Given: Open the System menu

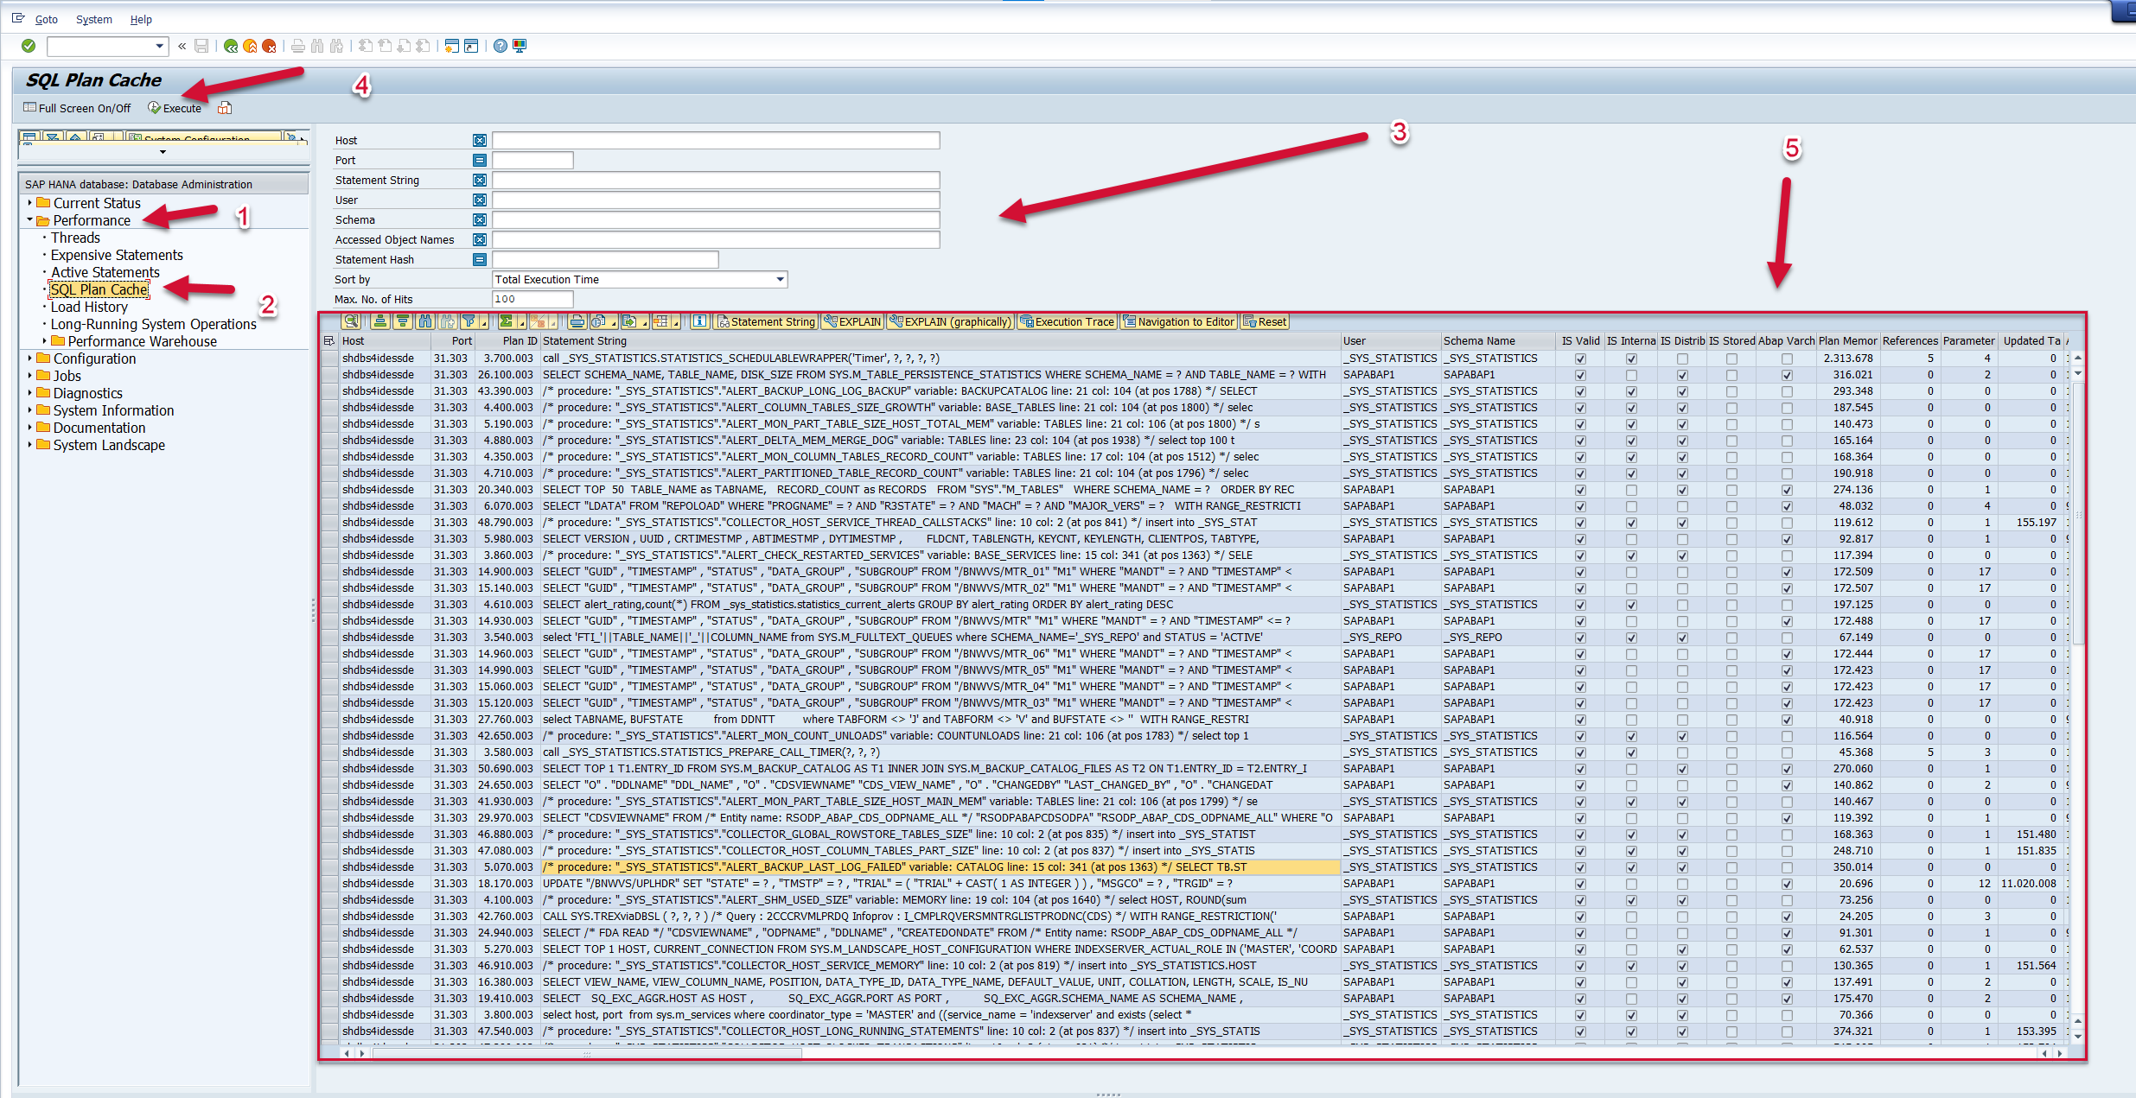Looking at the screenshot, I should pos(93,19).
